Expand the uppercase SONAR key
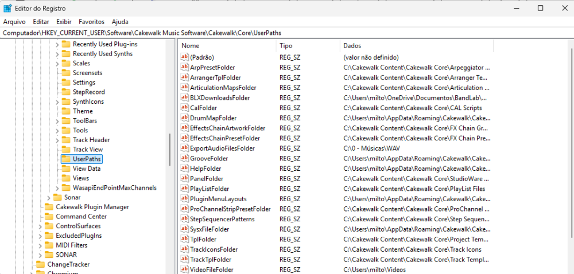 click(x=40, y=255)
